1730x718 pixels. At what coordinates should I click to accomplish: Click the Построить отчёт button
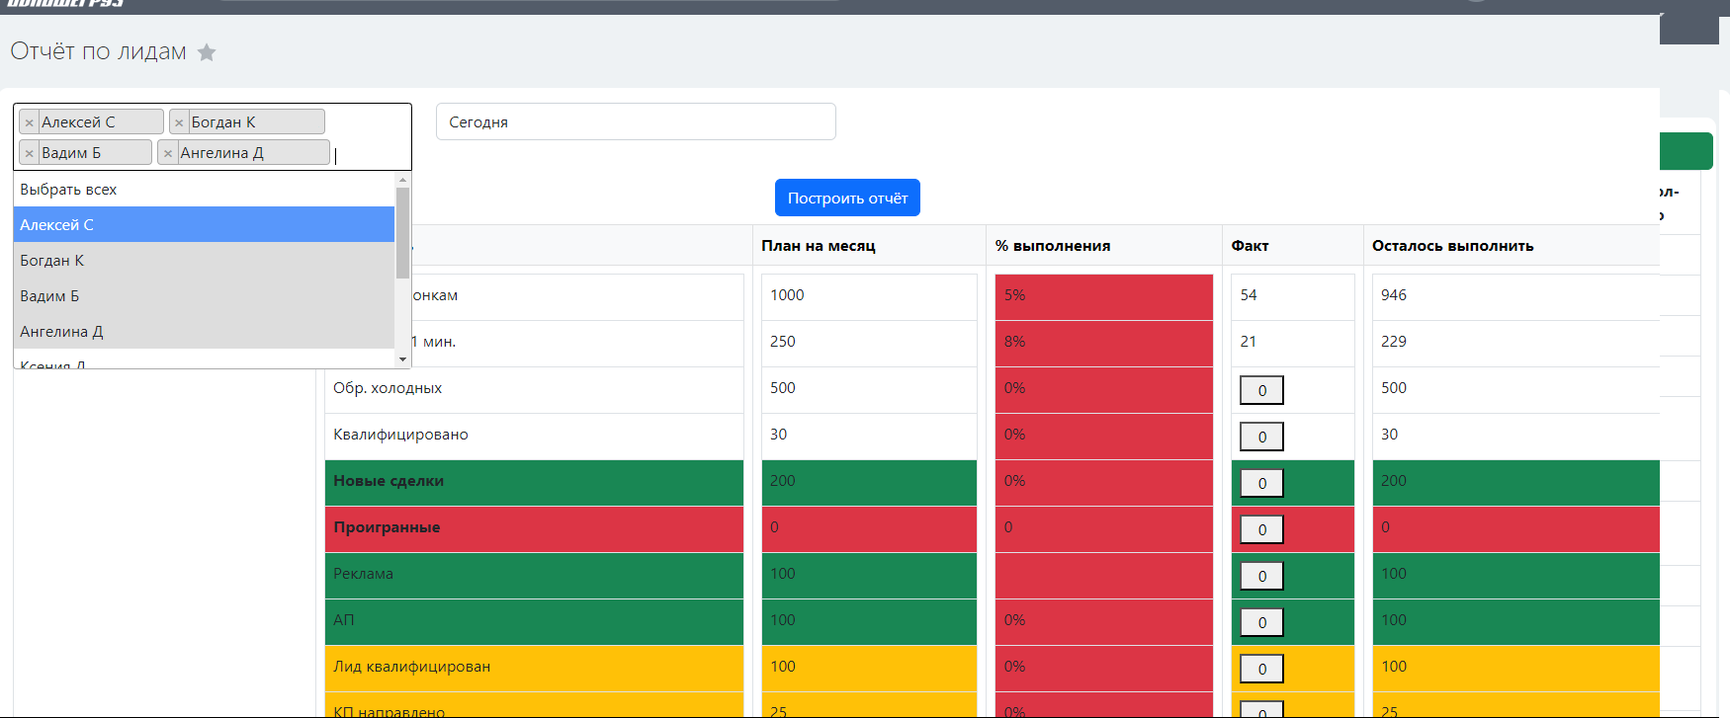847,198
